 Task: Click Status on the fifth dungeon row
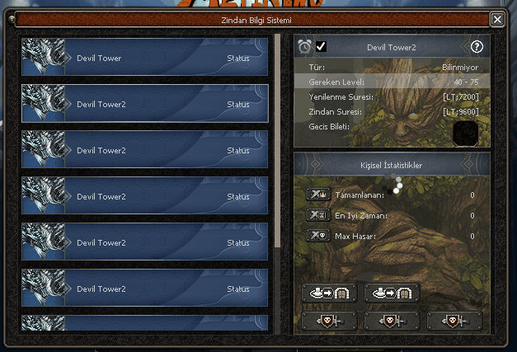[238, 242]
